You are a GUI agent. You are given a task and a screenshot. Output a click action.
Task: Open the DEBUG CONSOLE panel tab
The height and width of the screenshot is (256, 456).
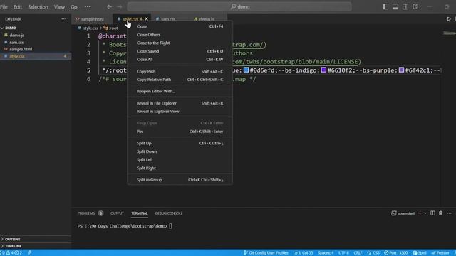click(169, 213)
